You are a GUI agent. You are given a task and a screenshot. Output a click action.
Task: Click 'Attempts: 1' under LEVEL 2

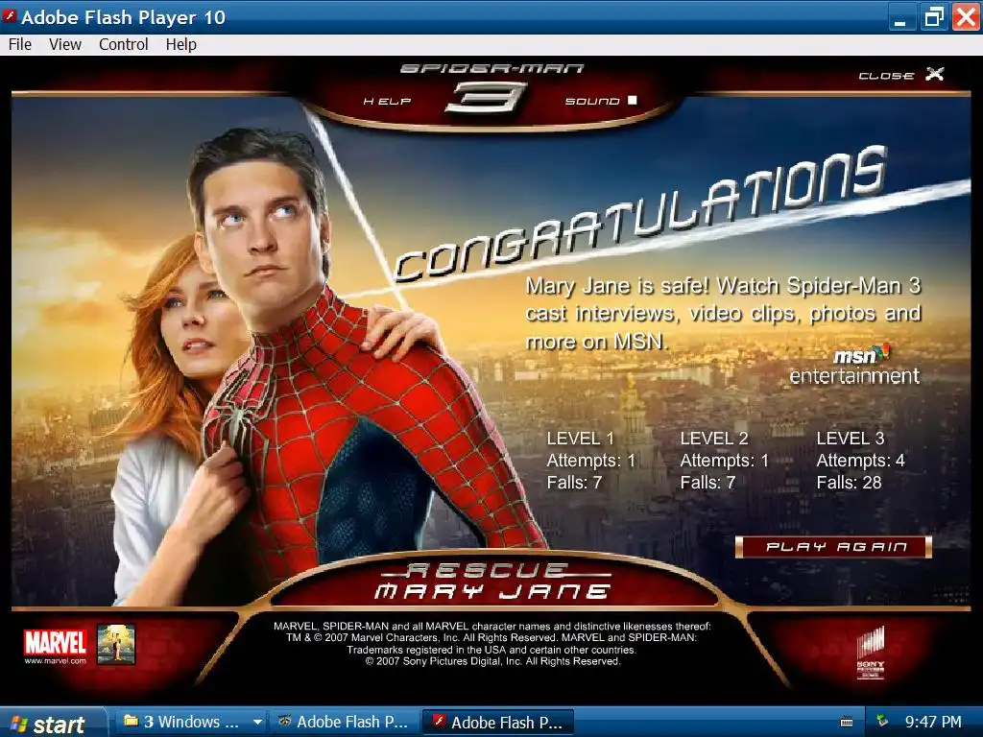724,461
